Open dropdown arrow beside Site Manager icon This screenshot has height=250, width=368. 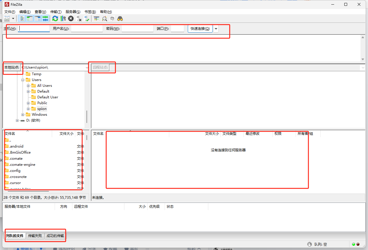click(13, 19)
